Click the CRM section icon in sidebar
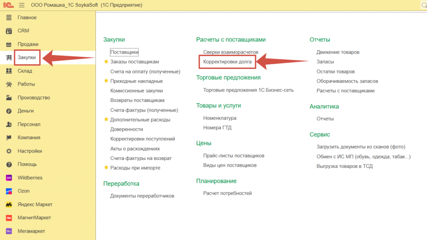This screenshot has width=427, height=240. pos(9,31)
